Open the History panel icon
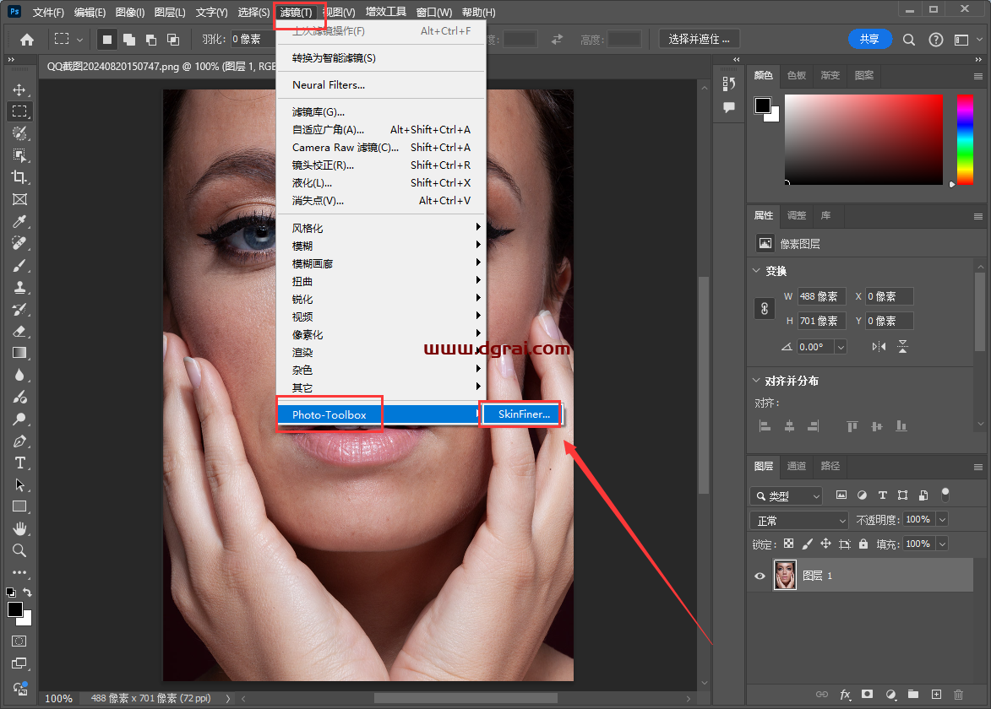Image resolution: width=991 pixels, height=709 pixels. 729,84
